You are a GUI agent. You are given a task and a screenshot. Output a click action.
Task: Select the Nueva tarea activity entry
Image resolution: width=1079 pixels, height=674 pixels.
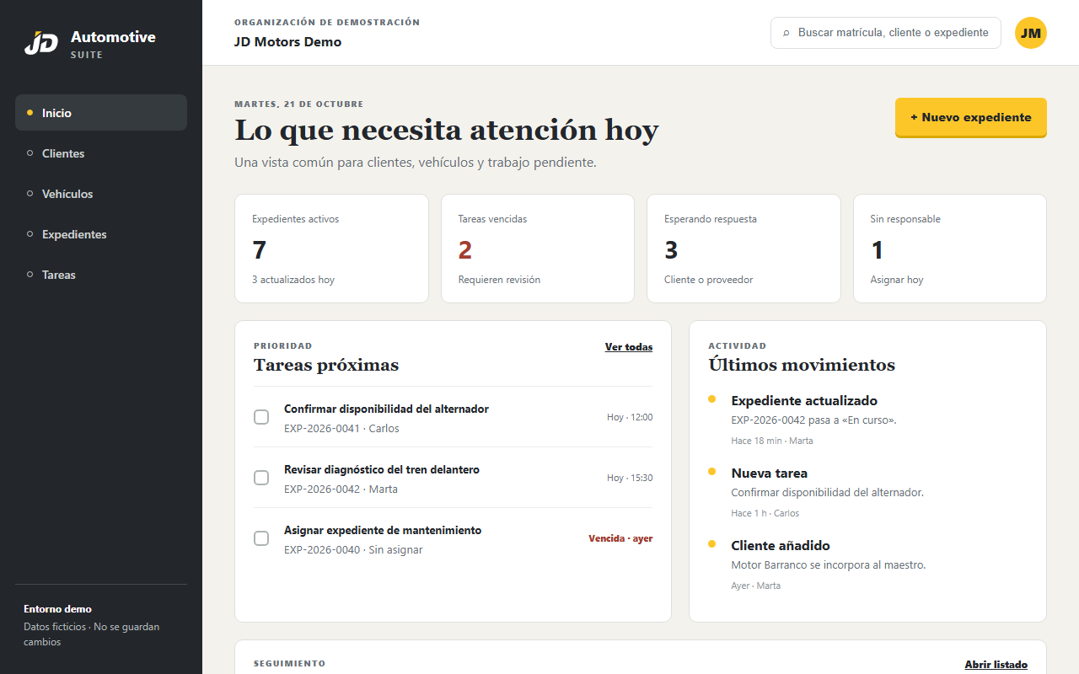[x=868, y=492]
